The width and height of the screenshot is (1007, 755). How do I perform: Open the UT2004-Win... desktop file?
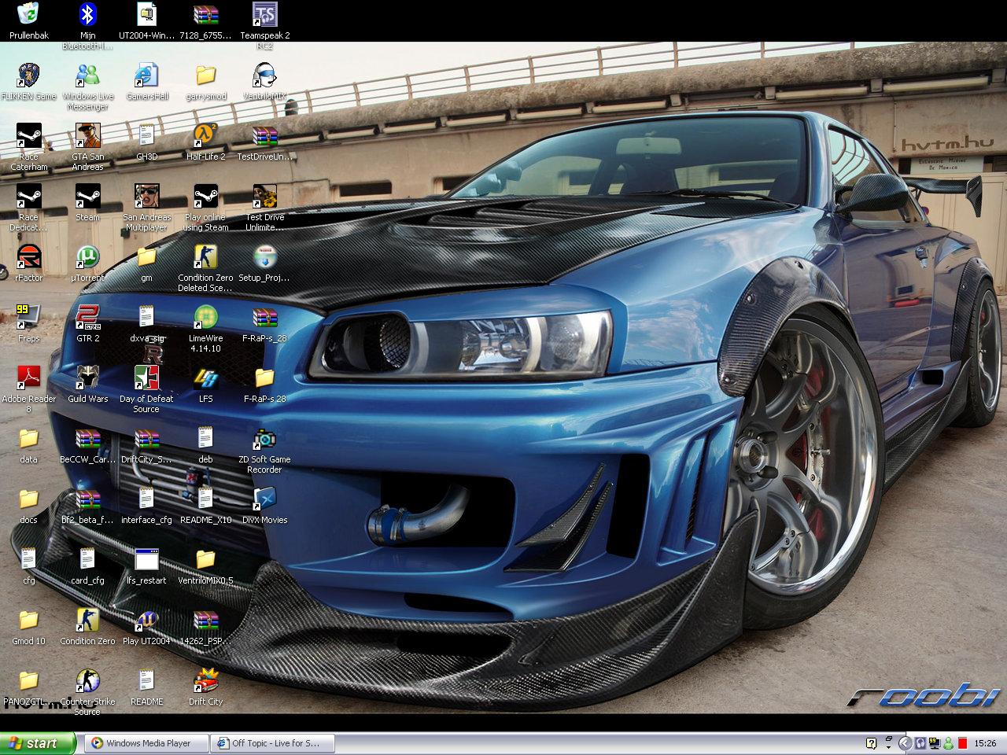147,21
